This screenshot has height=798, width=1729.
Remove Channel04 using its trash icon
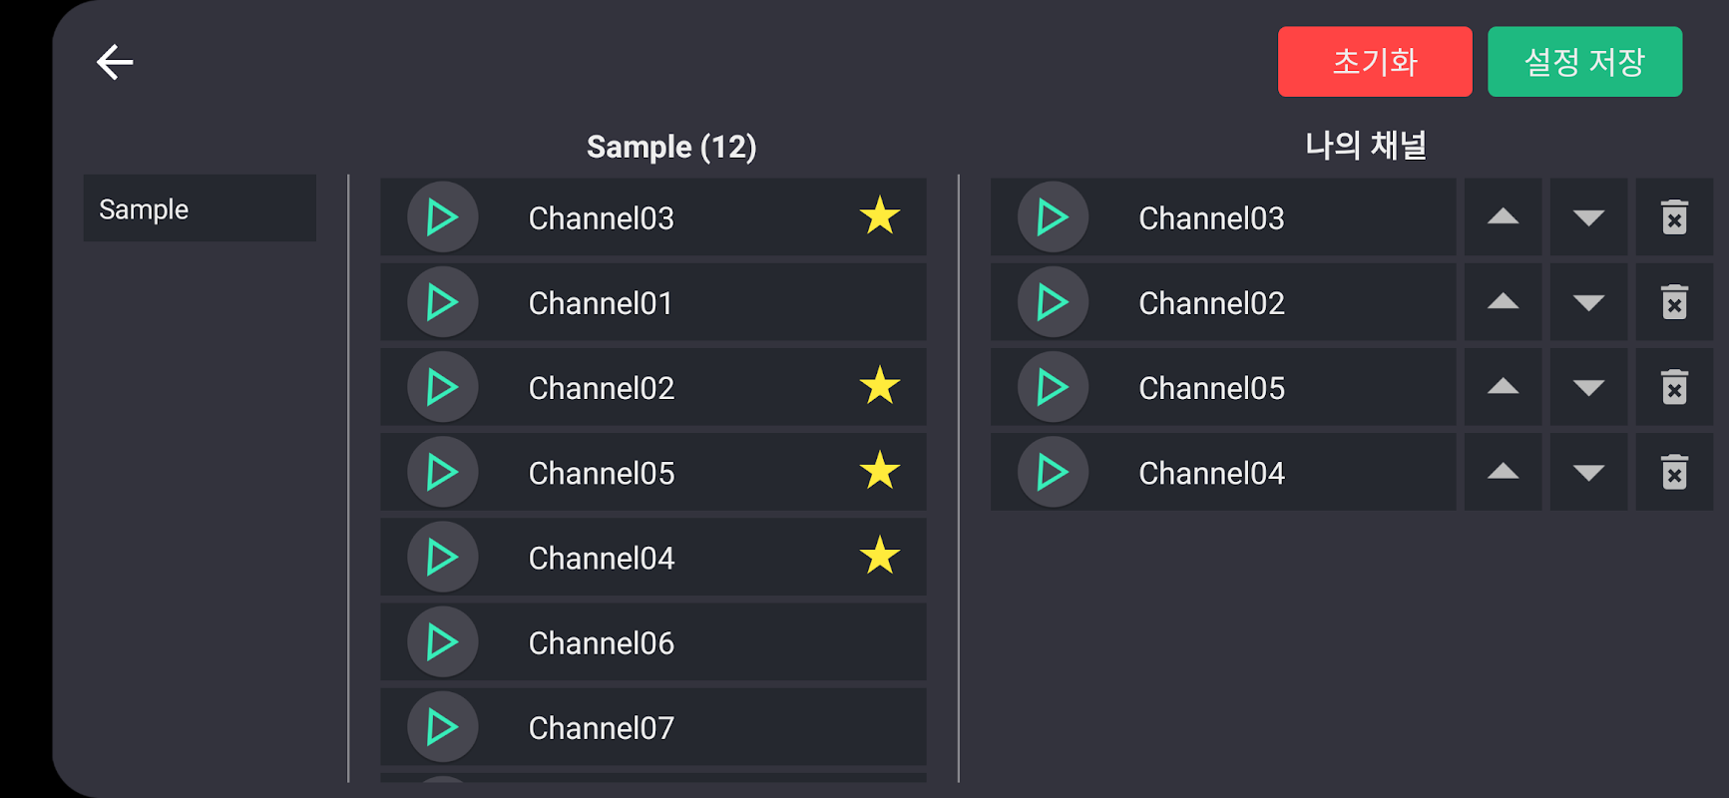coord(1674,472)
